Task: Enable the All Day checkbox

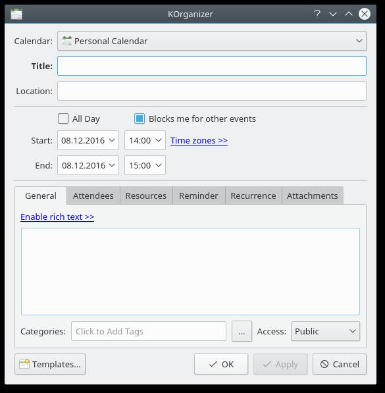Action: pos(63,118)
